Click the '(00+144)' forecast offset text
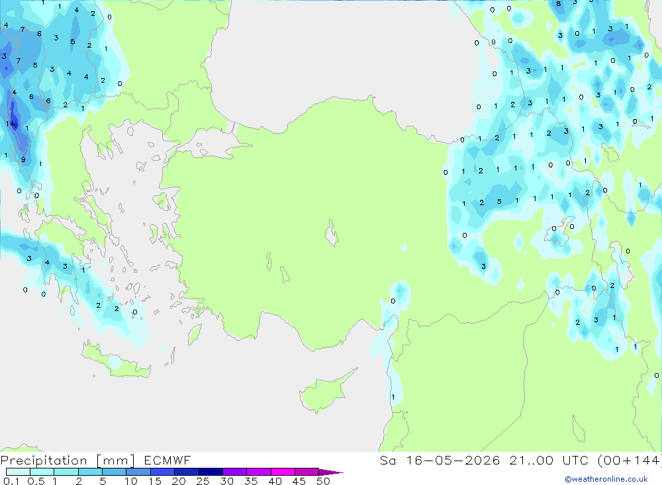Screen dimensions: 662x485 pos(630,460)
